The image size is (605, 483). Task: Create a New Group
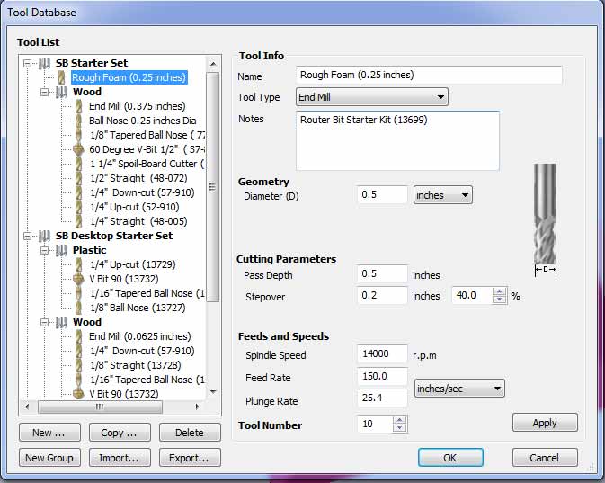[x=49, y=458]
